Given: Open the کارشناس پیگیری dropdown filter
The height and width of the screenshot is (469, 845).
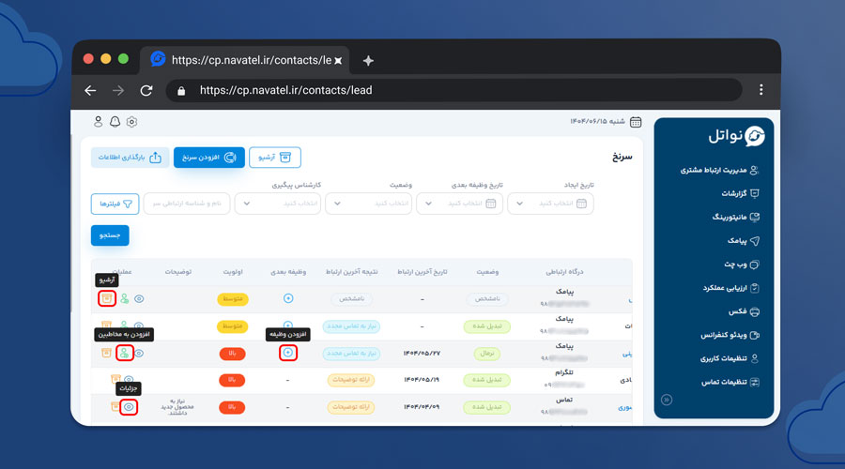Looking at the screenshot, I should click(277, 203).
